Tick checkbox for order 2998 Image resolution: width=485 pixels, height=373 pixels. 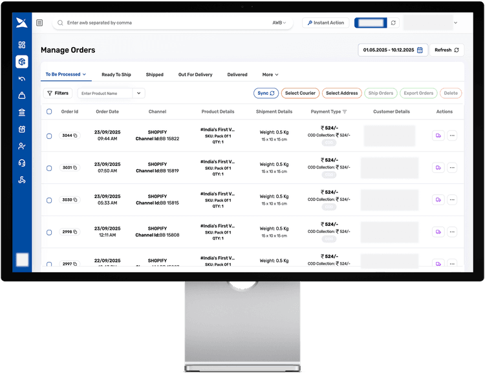point(49,232)
